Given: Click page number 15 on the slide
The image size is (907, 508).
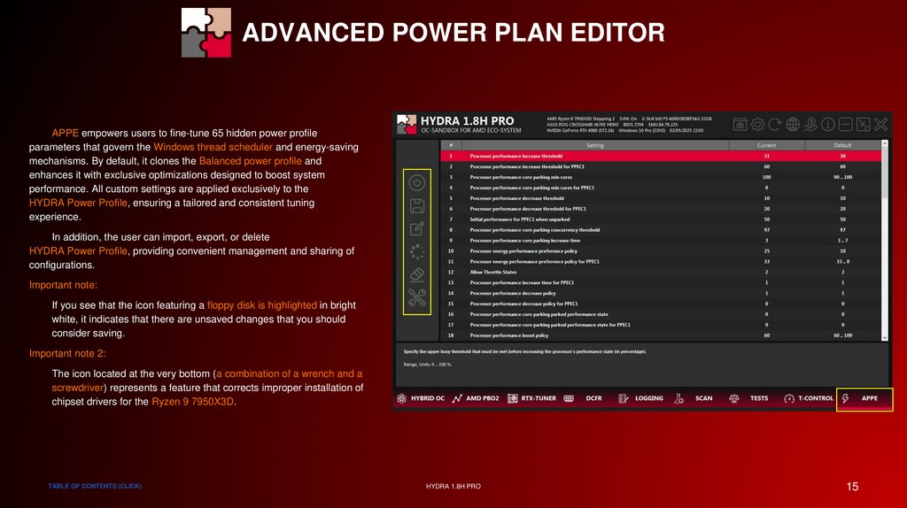Looking at the screenshot, I should coord(853,487).
